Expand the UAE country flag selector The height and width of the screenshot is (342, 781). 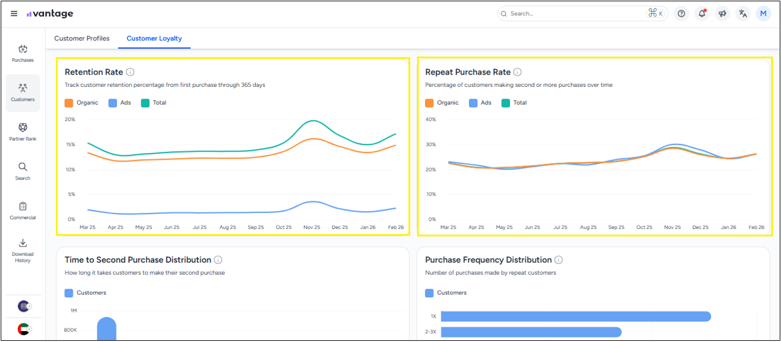coord(24,329)
